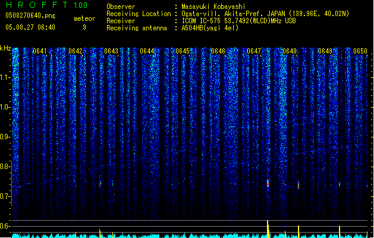
Task: Click the 0646 time marker
Action: click(218, 51)
